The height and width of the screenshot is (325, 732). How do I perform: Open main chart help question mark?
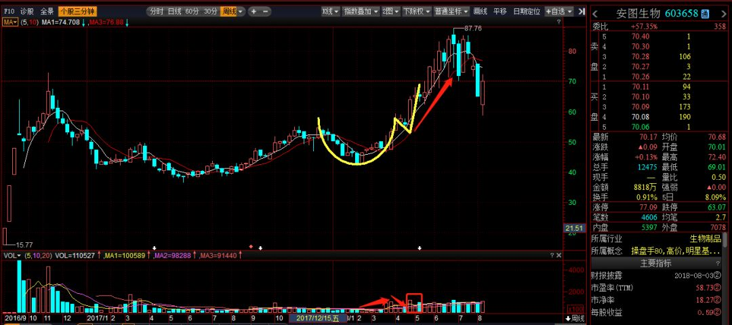click(558, 22)
